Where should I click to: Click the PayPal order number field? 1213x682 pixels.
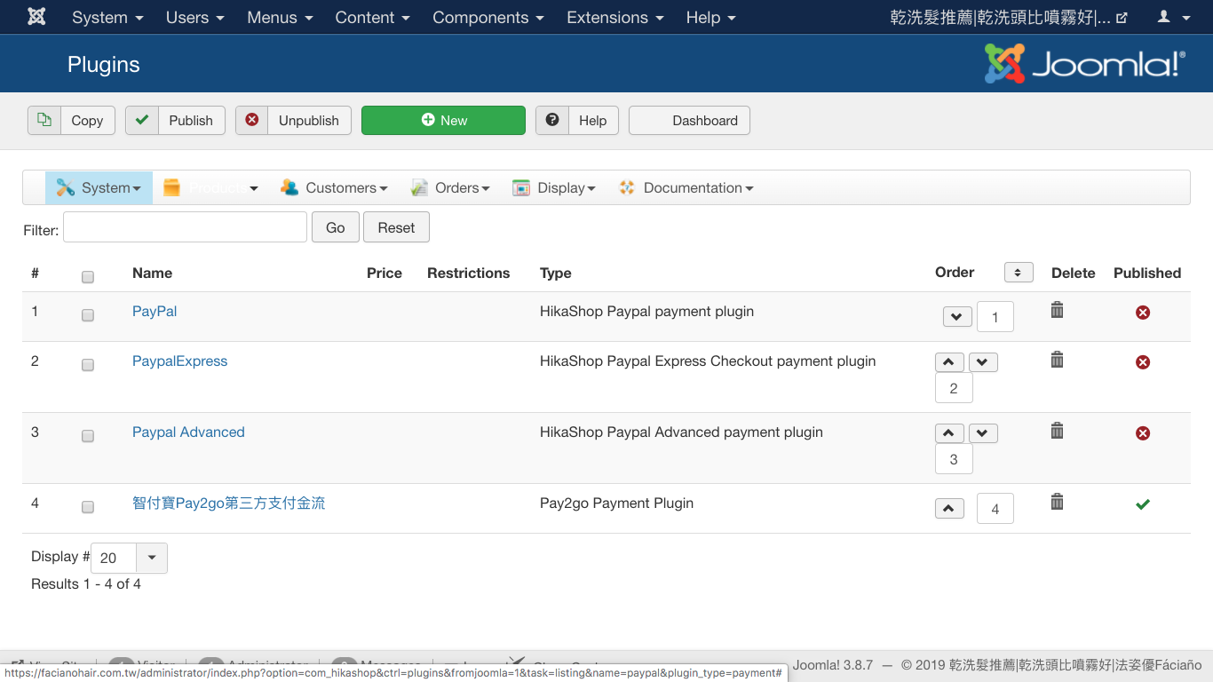point(995,317)
